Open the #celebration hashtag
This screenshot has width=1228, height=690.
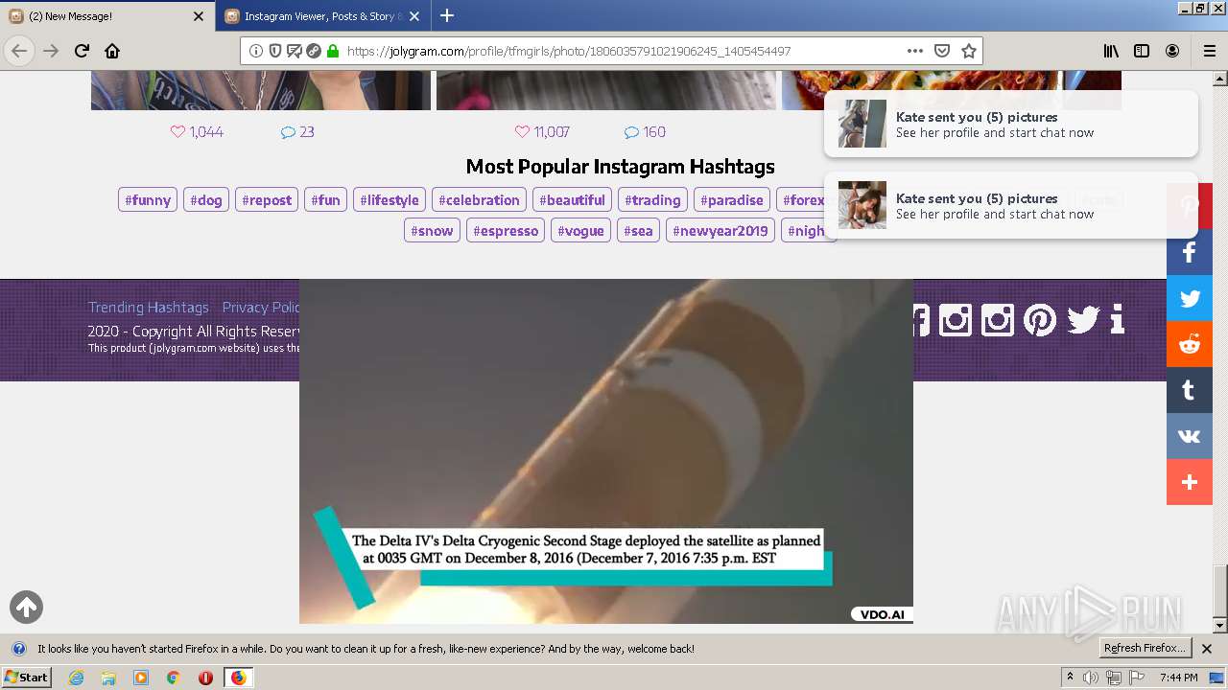(479, 199)
